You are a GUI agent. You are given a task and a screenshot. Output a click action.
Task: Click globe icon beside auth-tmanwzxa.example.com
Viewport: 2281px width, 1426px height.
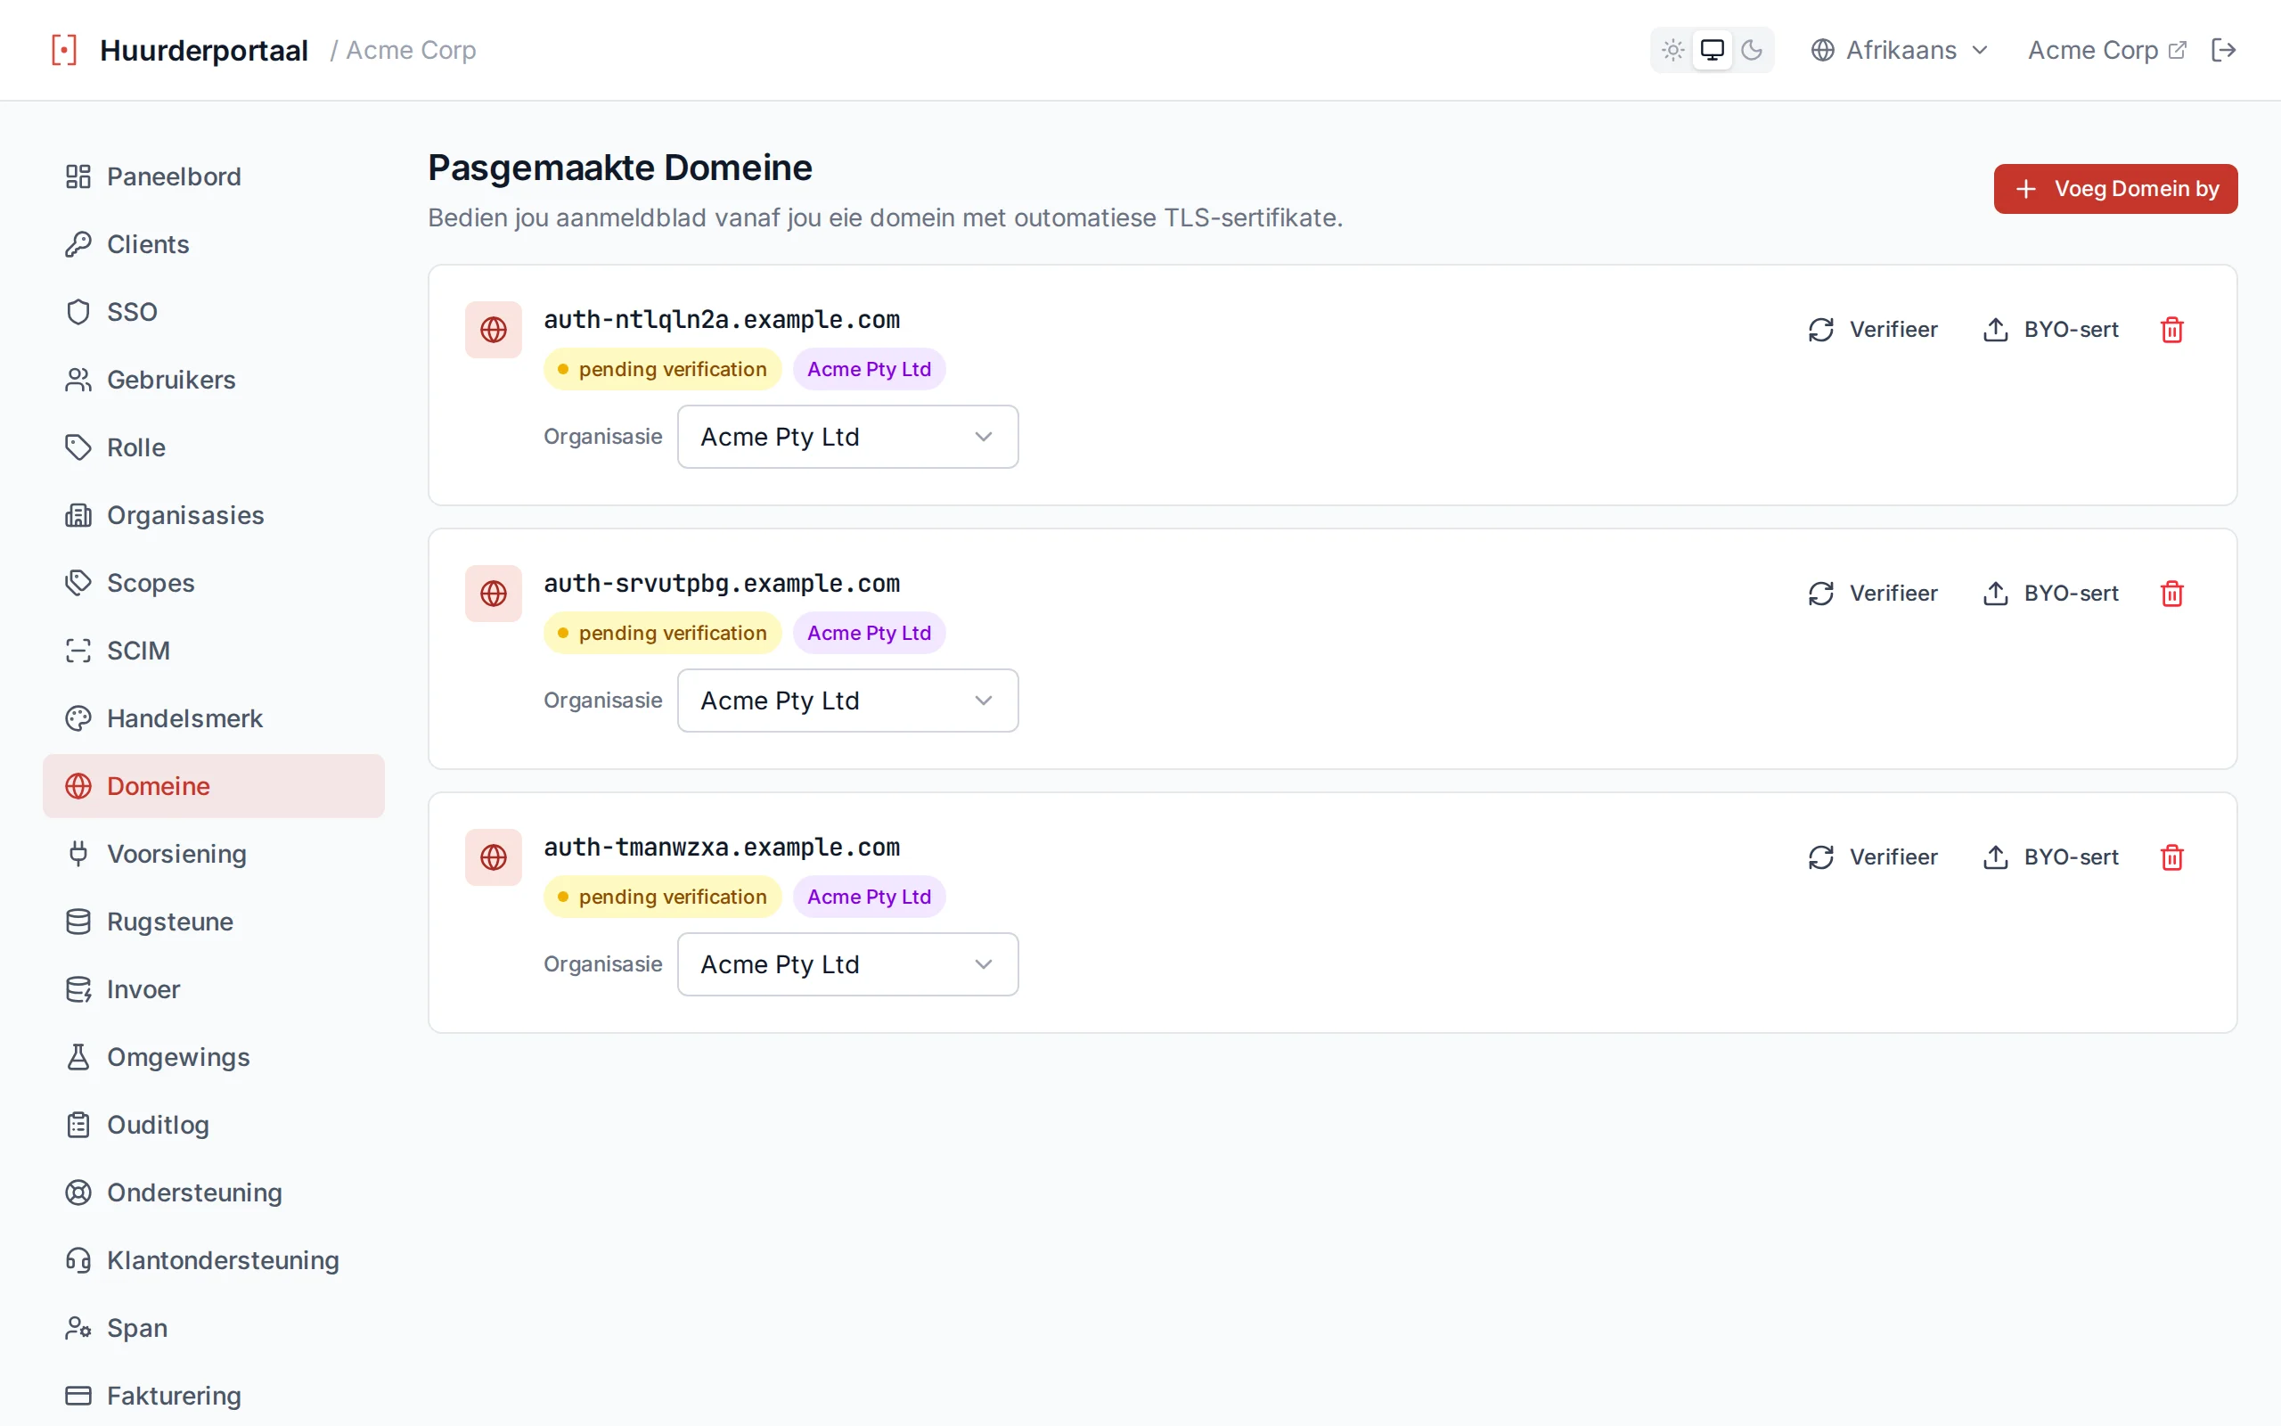pyautogui.click(x=493, y=856)
